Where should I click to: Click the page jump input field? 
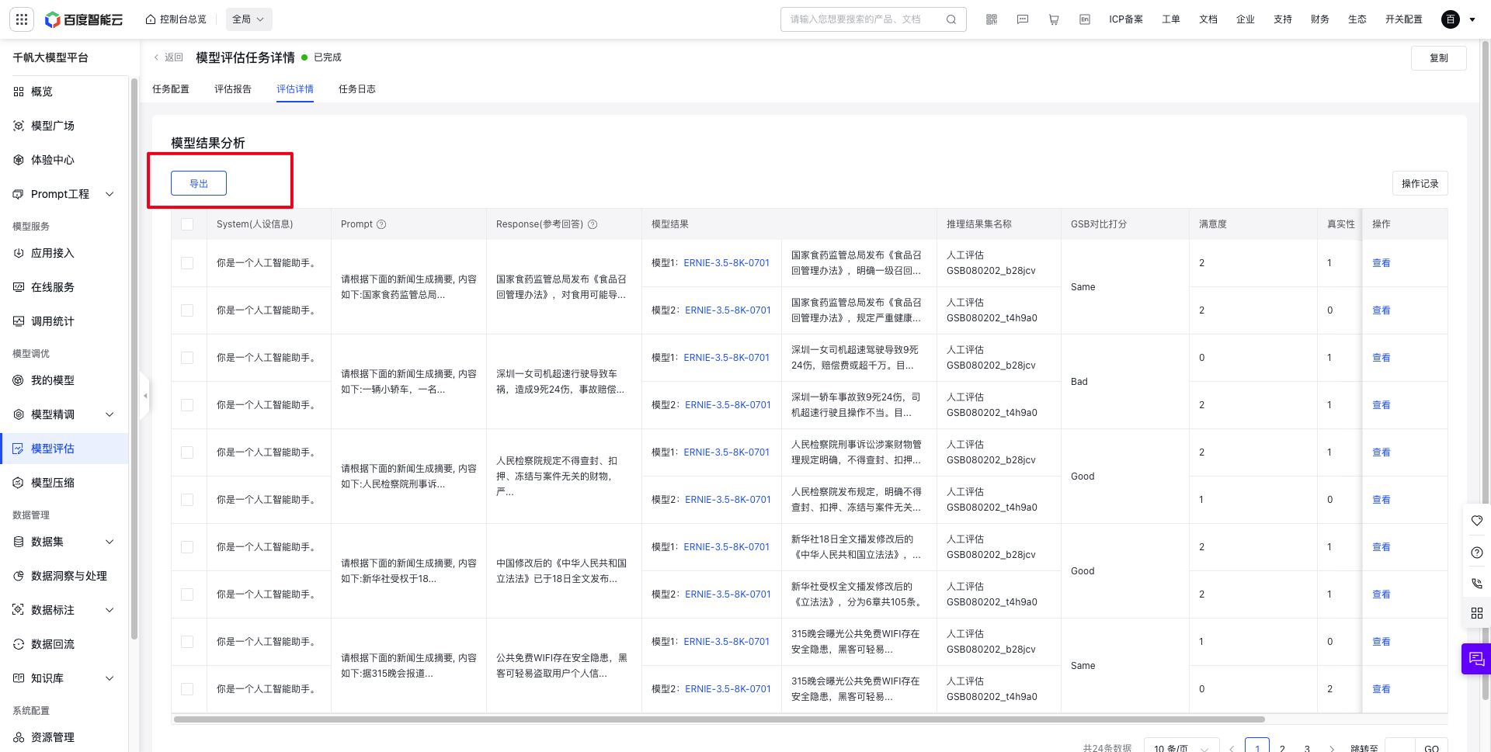click(1400, 747)
